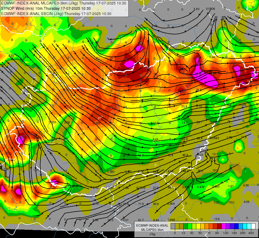This screenshot has width=259, height=238.
Task: Click the map value 4.06
Action: (247, 202)
